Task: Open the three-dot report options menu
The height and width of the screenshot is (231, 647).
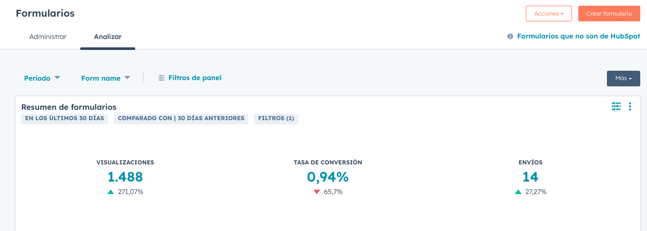Action: 630,106
